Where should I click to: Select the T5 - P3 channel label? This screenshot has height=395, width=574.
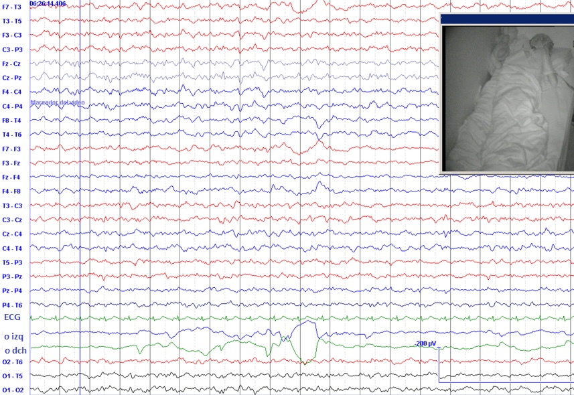[x=11, y=262]
